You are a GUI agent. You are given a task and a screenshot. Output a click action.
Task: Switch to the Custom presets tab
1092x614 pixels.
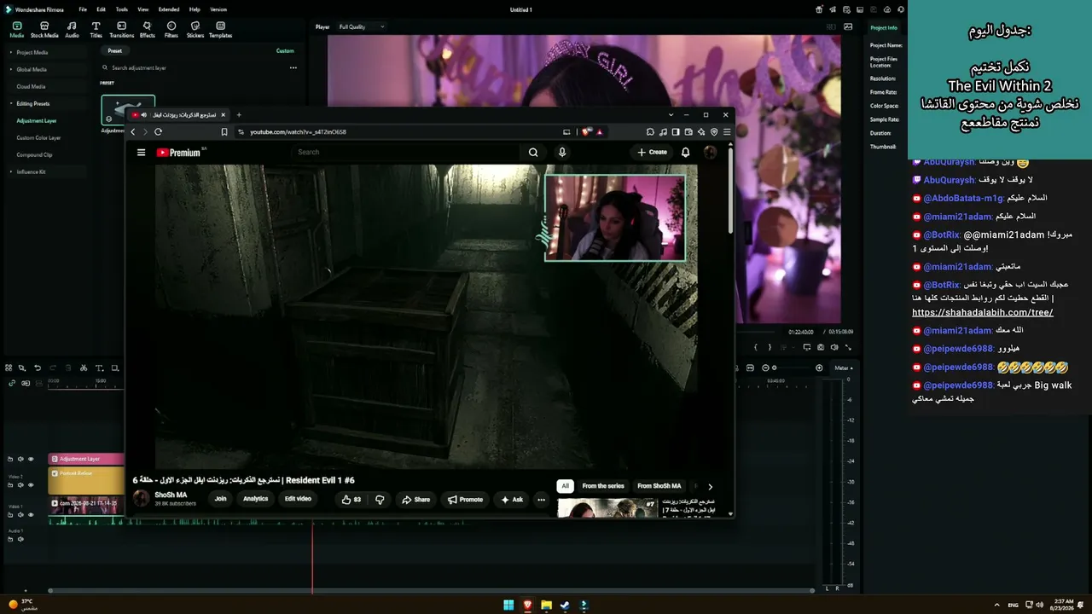point(285,51)
